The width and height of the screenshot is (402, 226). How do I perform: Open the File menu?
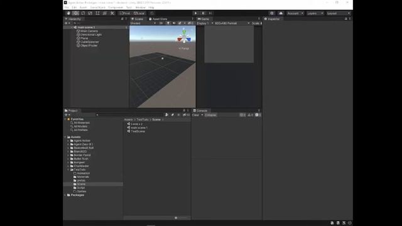(x=67, y=8)
